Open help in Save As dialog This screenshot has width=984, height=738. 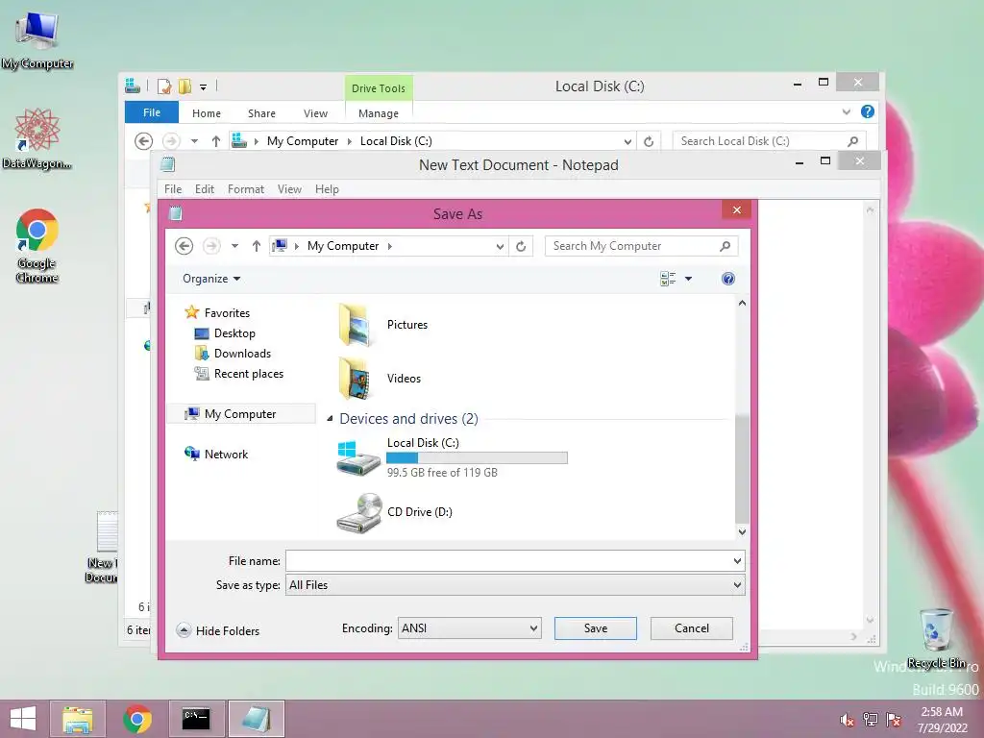tap(728, 279)
